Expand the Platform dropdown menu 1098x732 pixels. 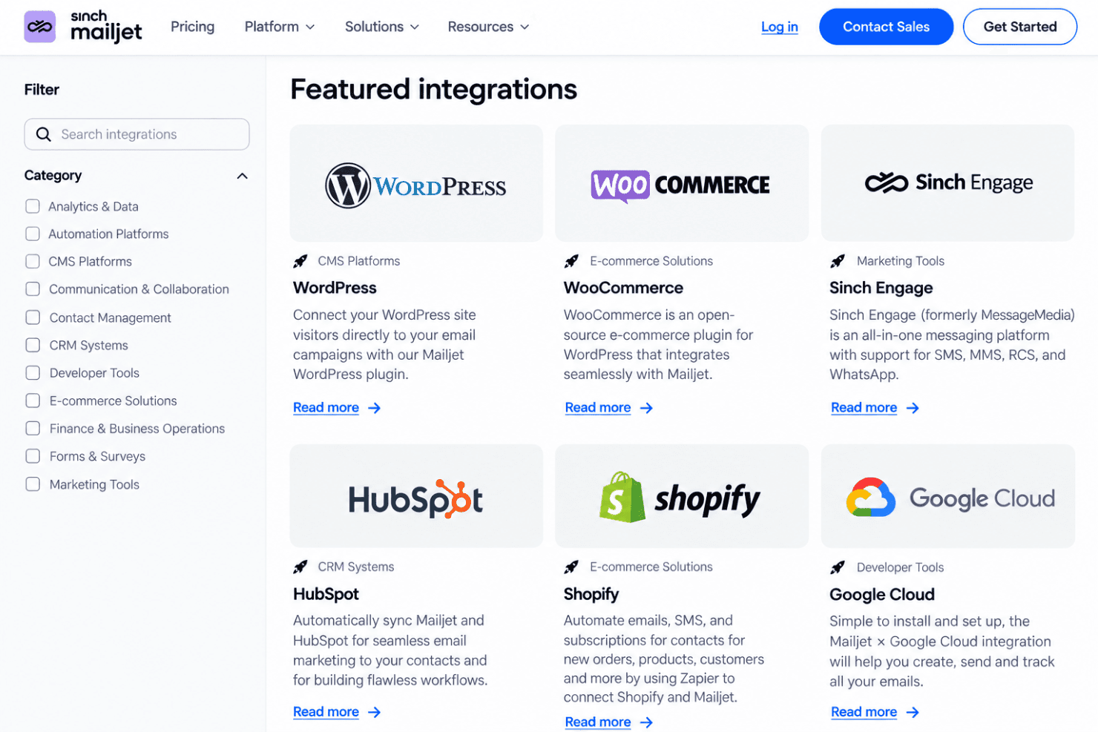(280, 27)
